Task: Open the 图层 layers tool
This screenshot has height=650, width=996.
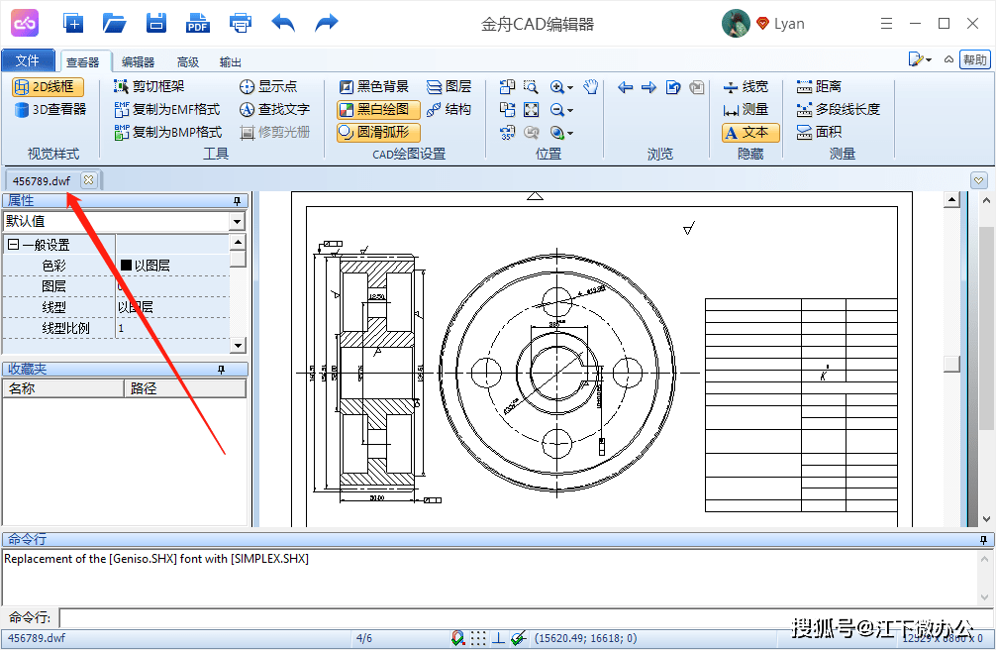Action: point(448,86)
